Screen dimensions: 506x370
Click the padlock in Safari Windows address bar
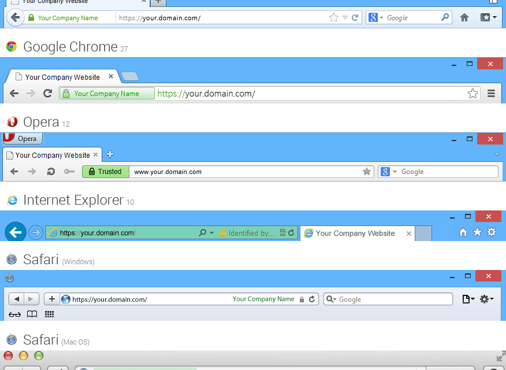(x=302, y=299)
